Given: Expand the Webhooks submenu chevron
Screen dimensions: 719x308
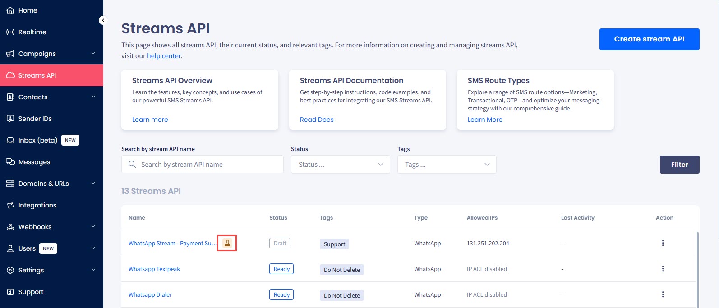Looking at the screenshot, I should click(93, 226).
